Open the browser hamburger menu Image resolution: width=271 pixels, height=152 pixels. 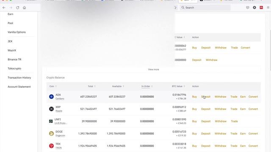[x=268, y=8]
